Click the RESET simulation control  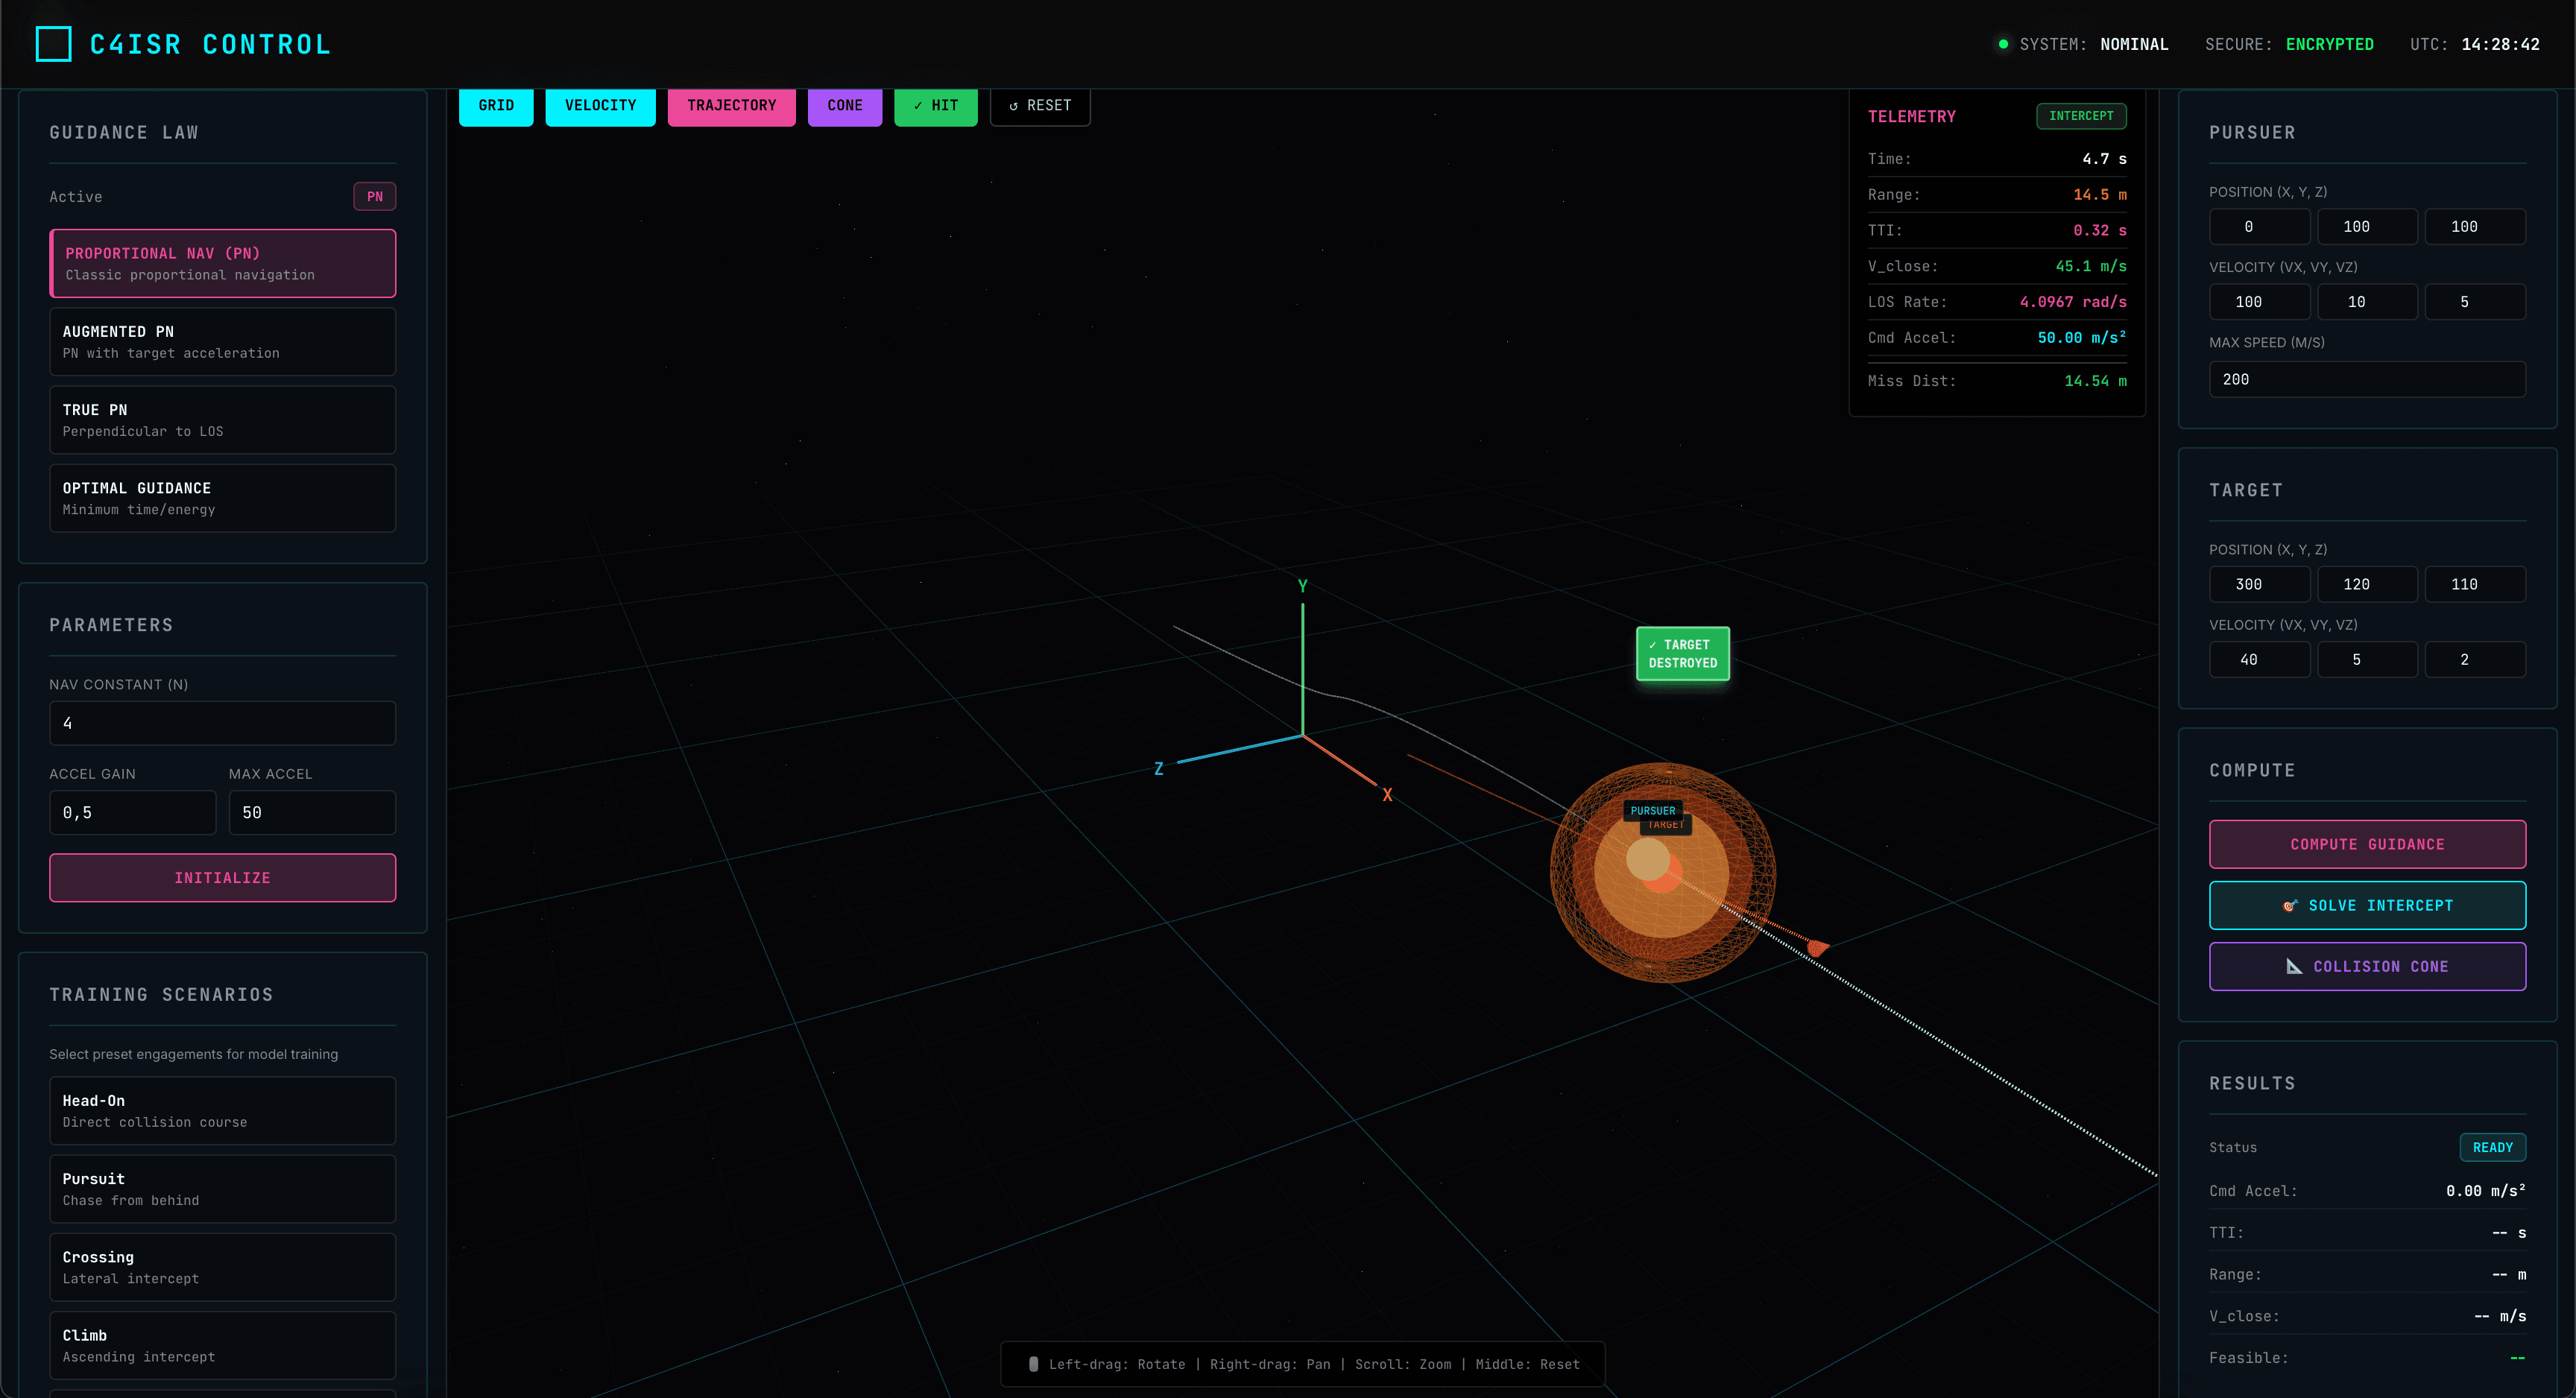pos(1040,105)
